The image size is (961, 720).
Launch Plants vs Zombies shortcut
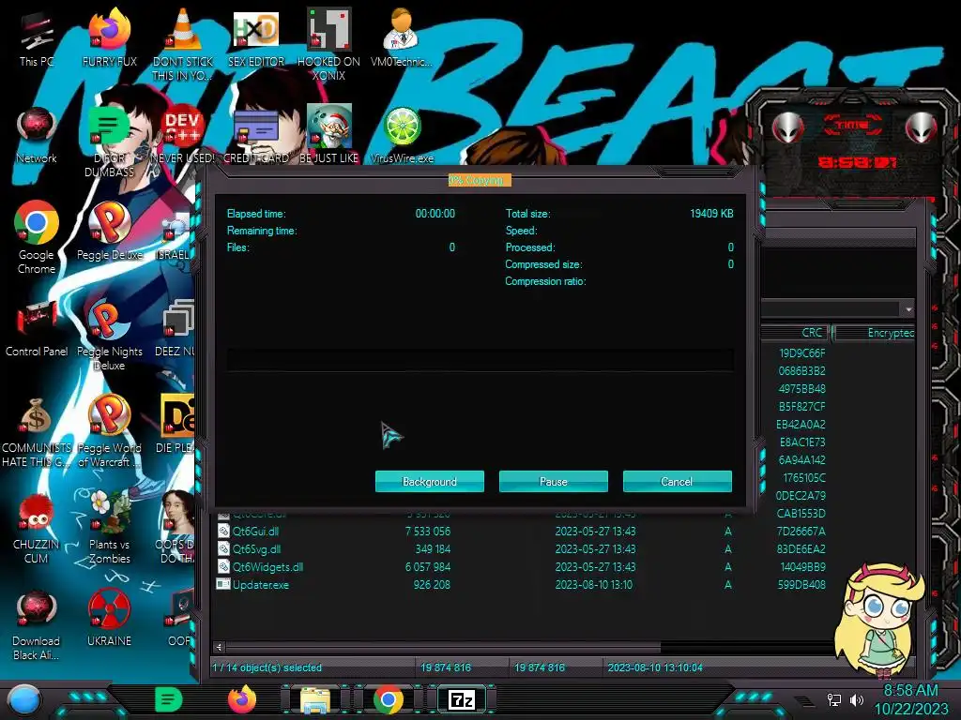(x=109, y=528)
